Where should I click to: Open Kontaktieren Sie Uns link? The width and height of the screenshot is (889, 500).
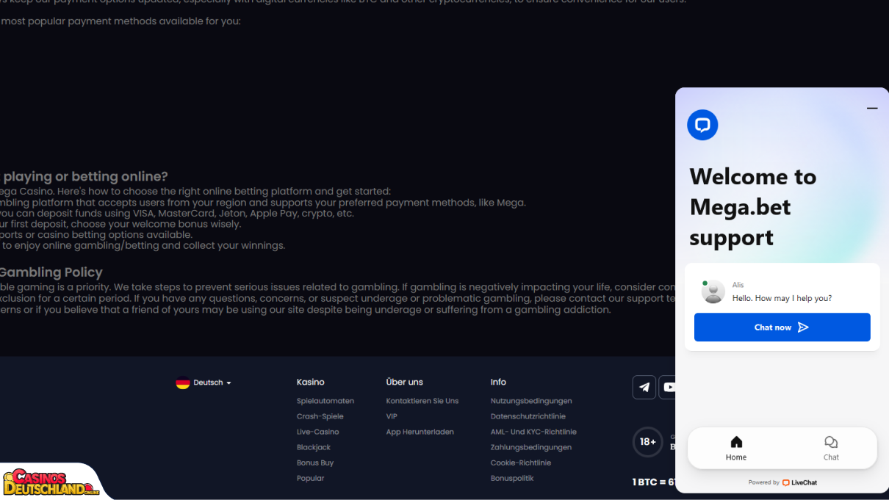click(x=422, y=401)
